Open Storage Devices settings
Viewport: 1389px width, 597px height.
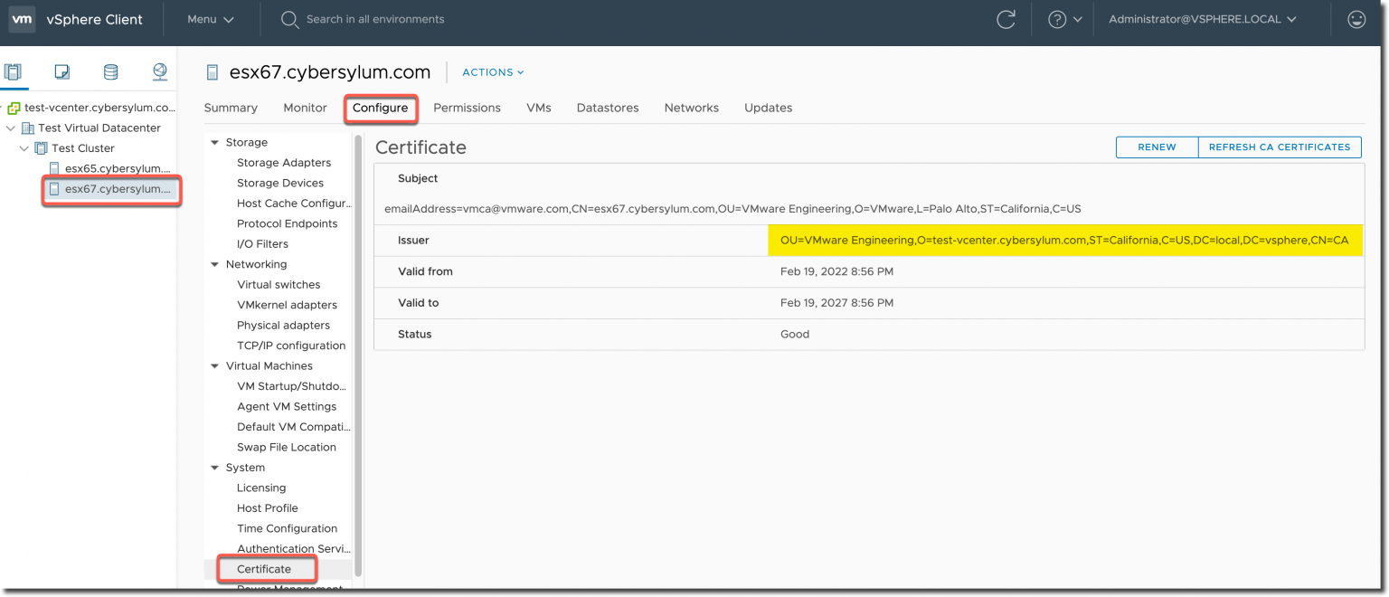280,183
